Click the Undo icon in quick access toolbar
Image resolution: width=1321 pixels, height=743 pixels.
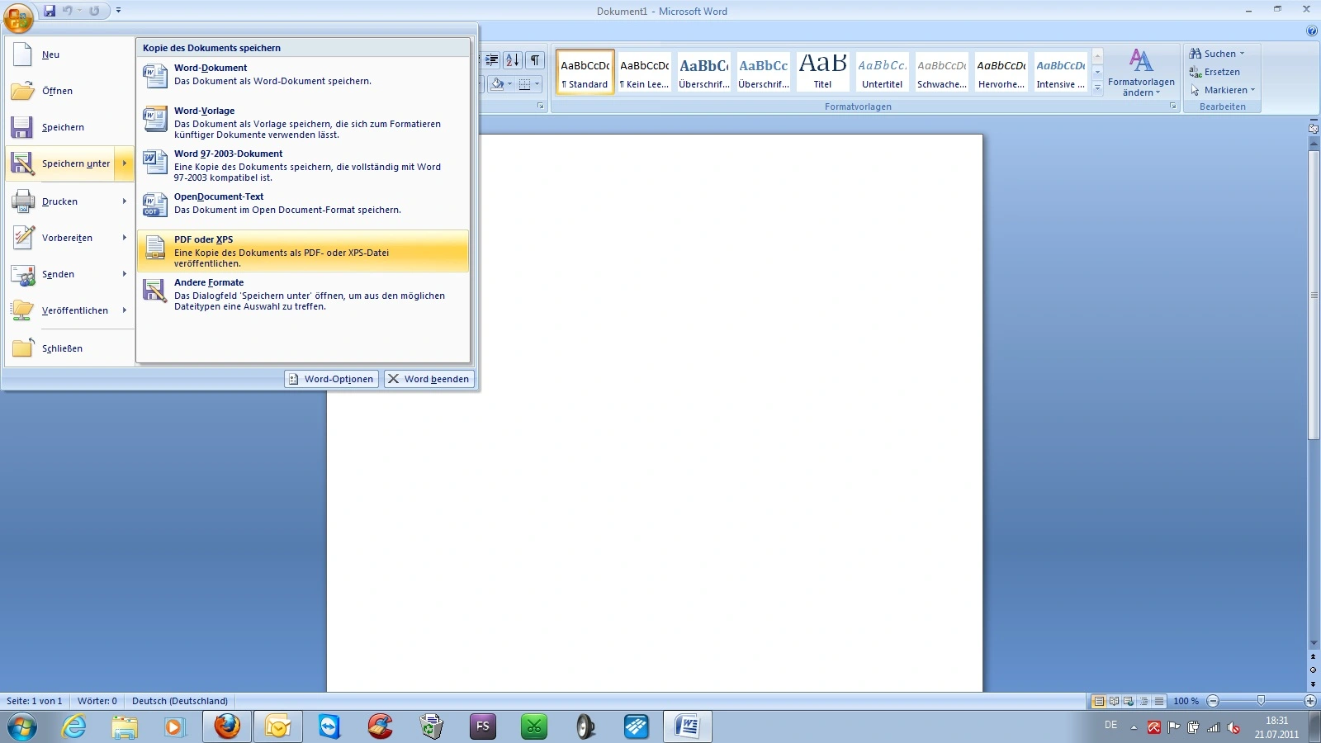click(x=68, y=11)
